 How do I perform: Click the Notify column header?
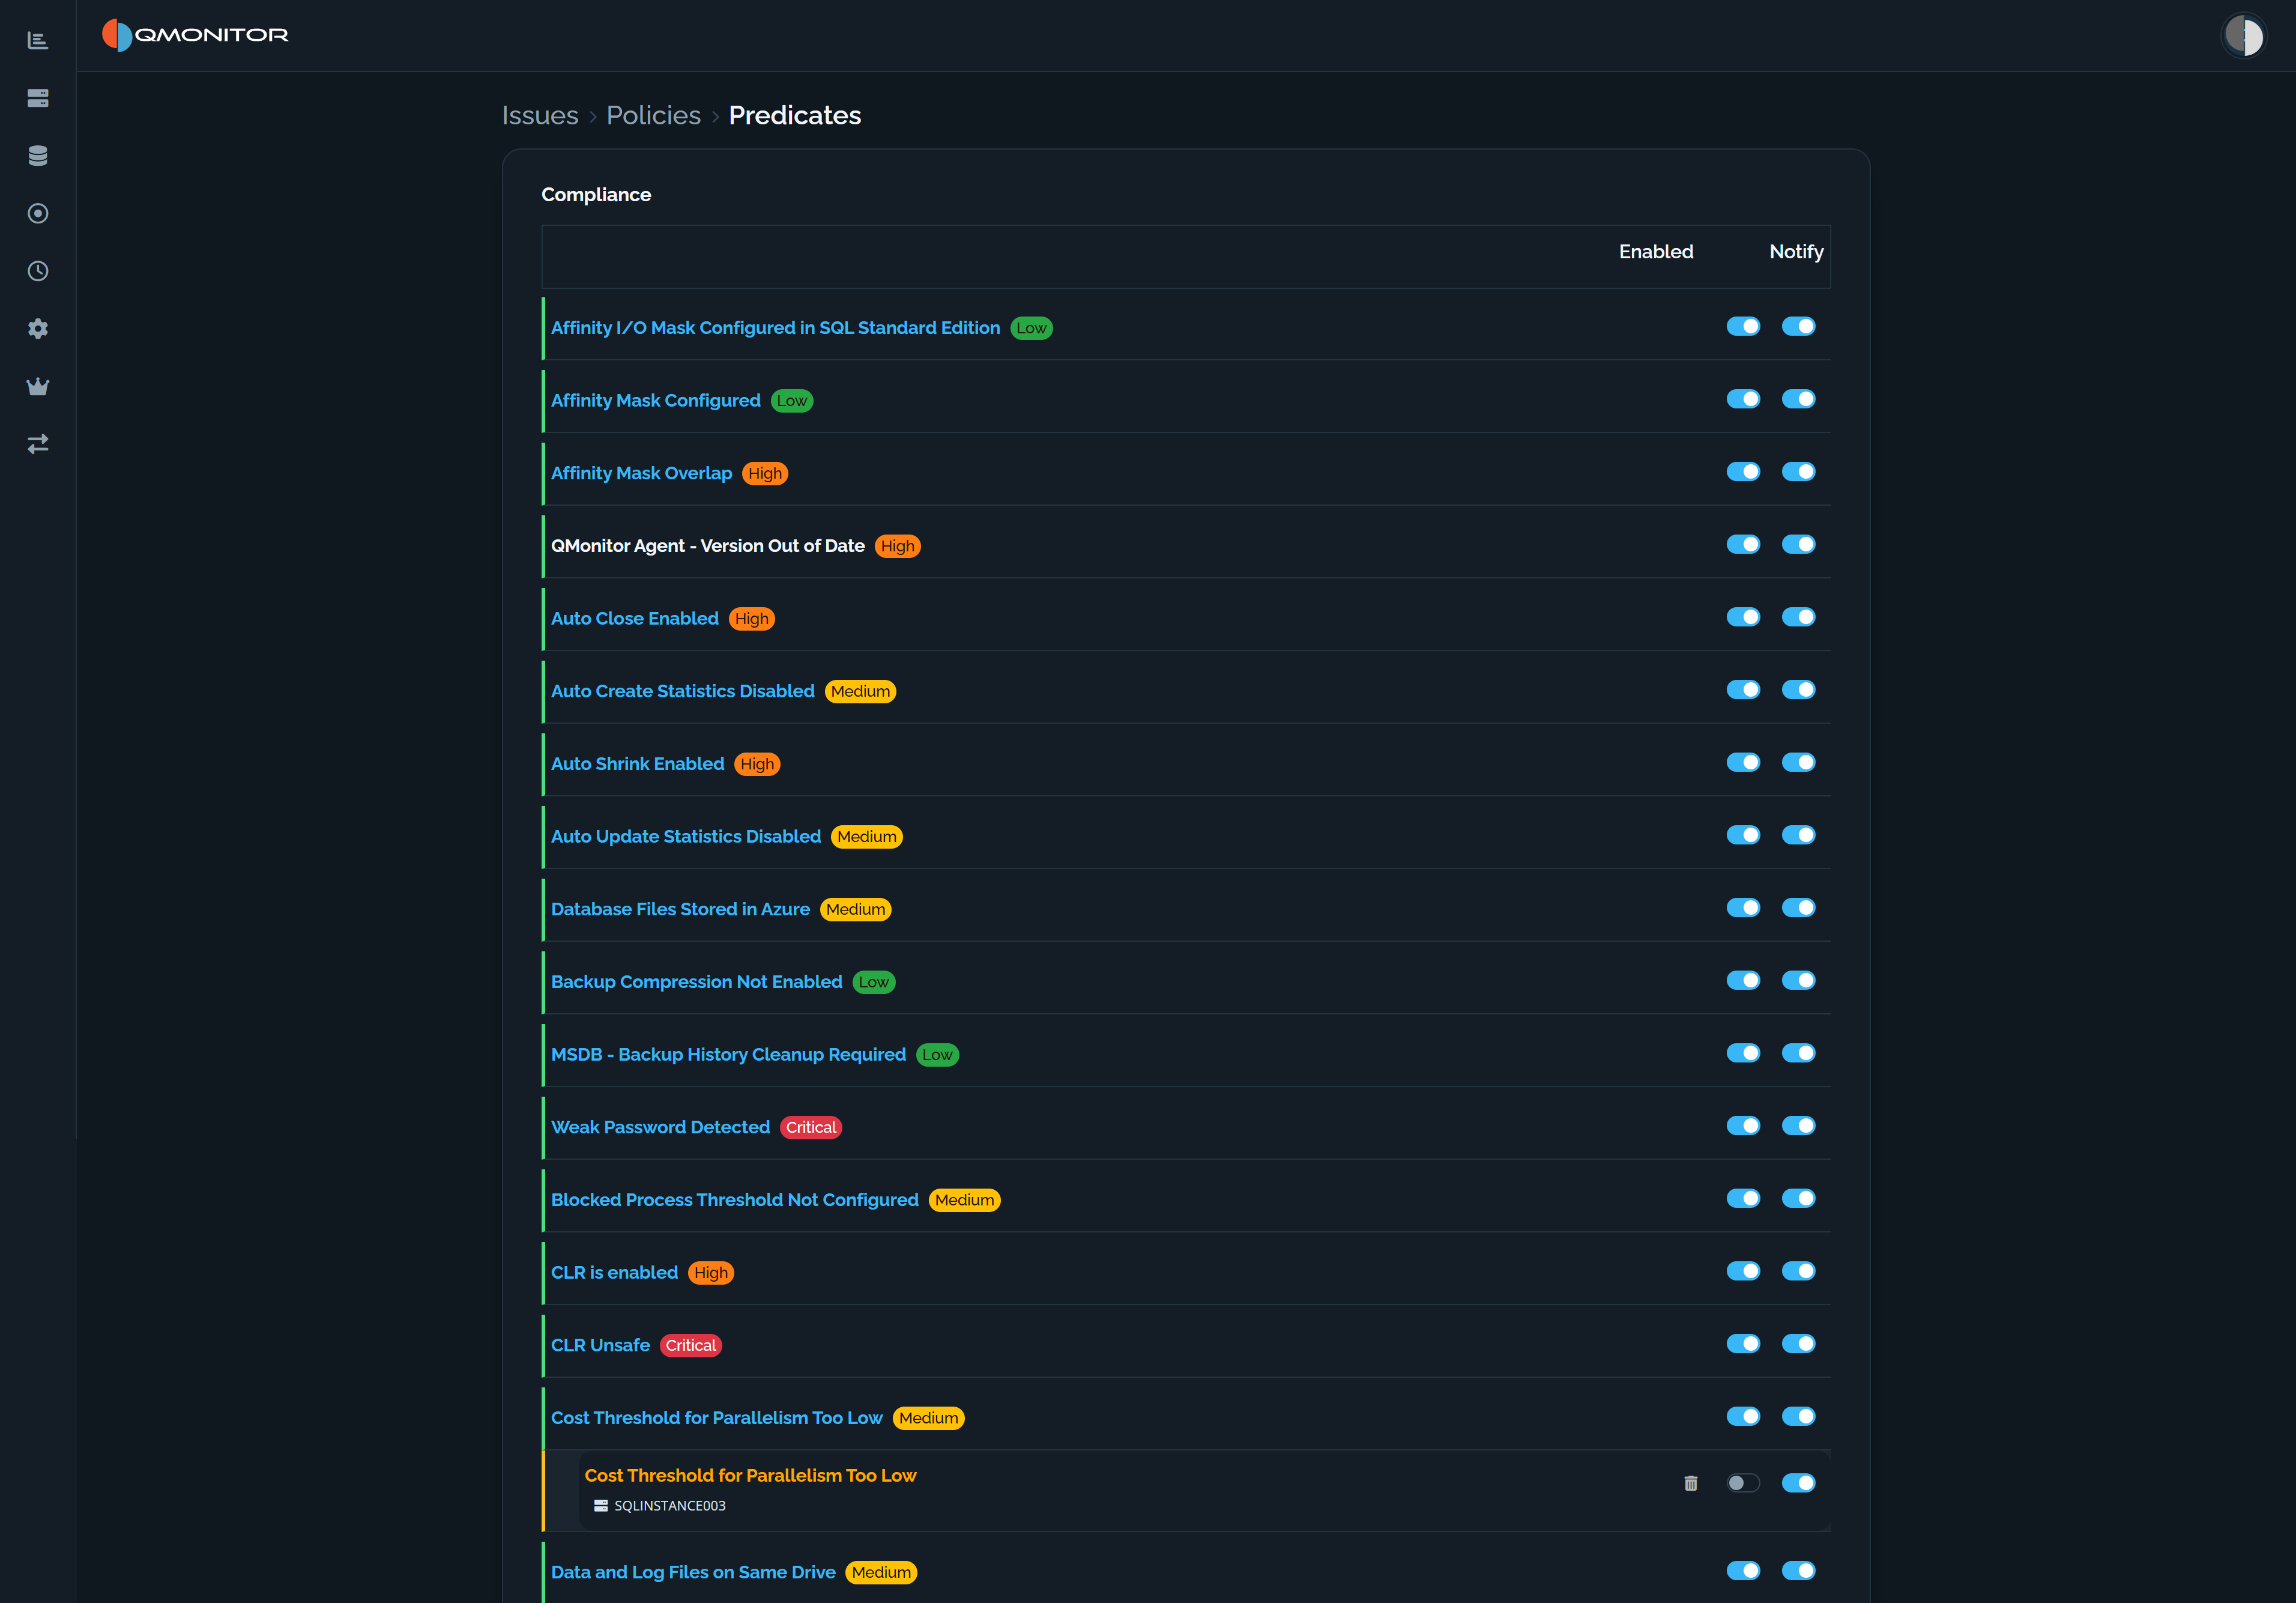coord(1796,252)
